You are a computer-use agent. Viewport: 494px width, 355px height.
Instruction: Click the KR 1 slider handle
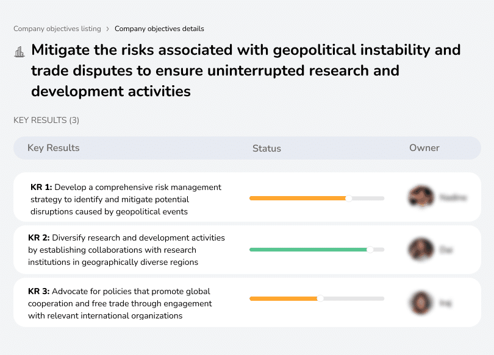click(x=348, y=198)
